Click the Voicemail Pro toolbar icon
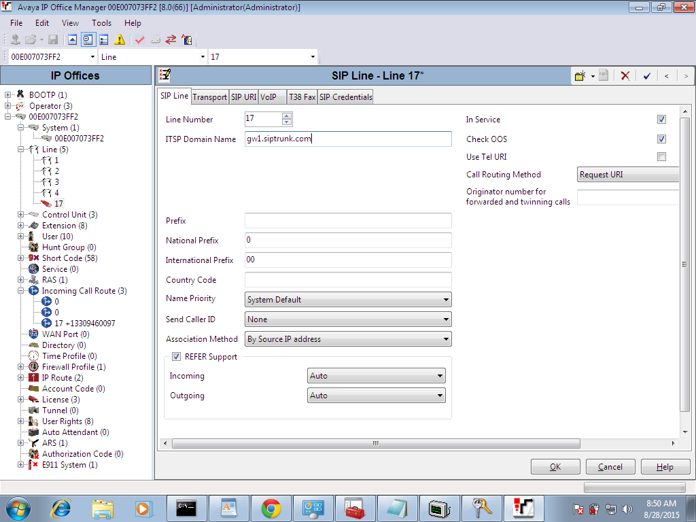696x522 pixels. pos(186,40)
